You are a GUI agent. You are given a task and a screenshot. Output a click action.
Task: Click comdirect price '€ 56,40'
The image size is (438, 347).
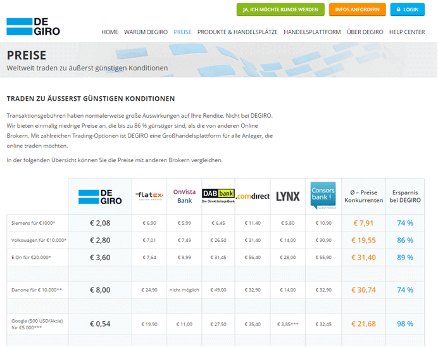(x=253, y=258)
